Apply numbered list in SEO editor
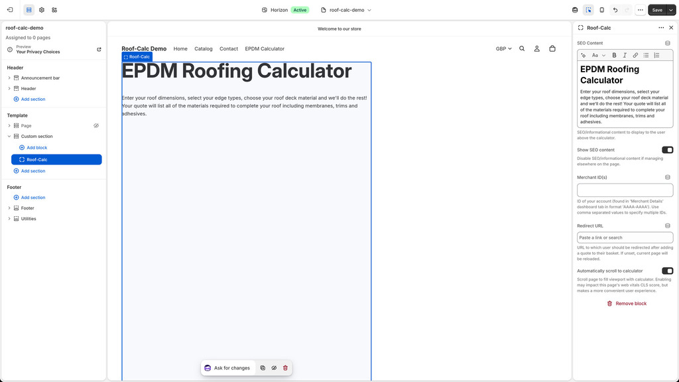This screenshot has height=382, width=679. point(656,56)
